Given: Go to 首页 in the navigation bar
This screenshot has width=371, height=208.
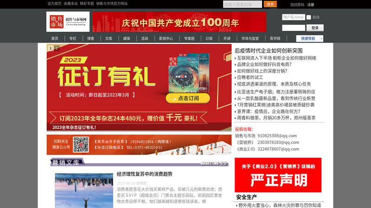Looking at the screenshot, I should [x=55, y=38].
